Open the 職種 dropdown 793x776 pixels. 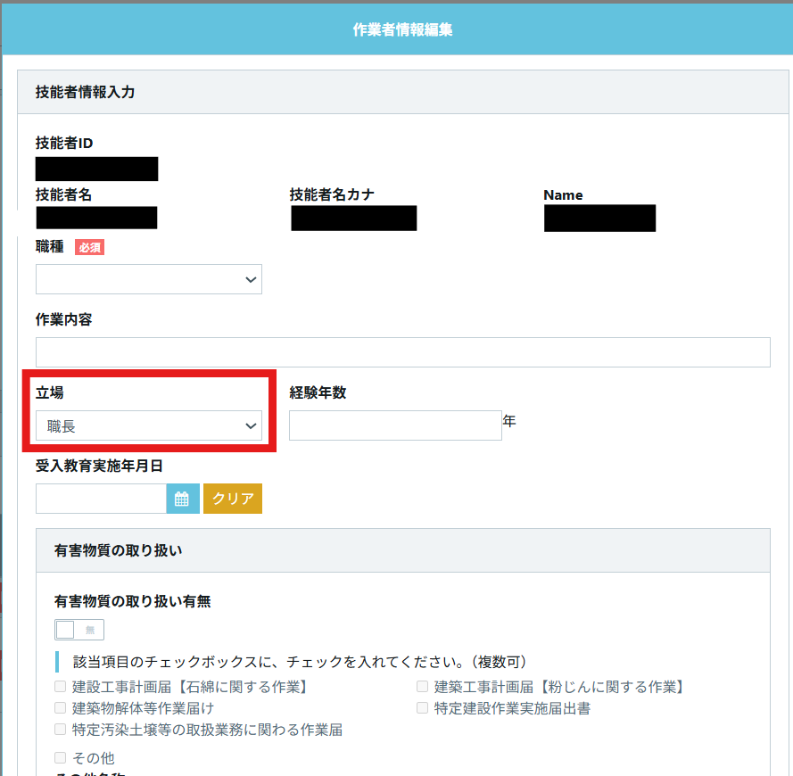point(149,279)
